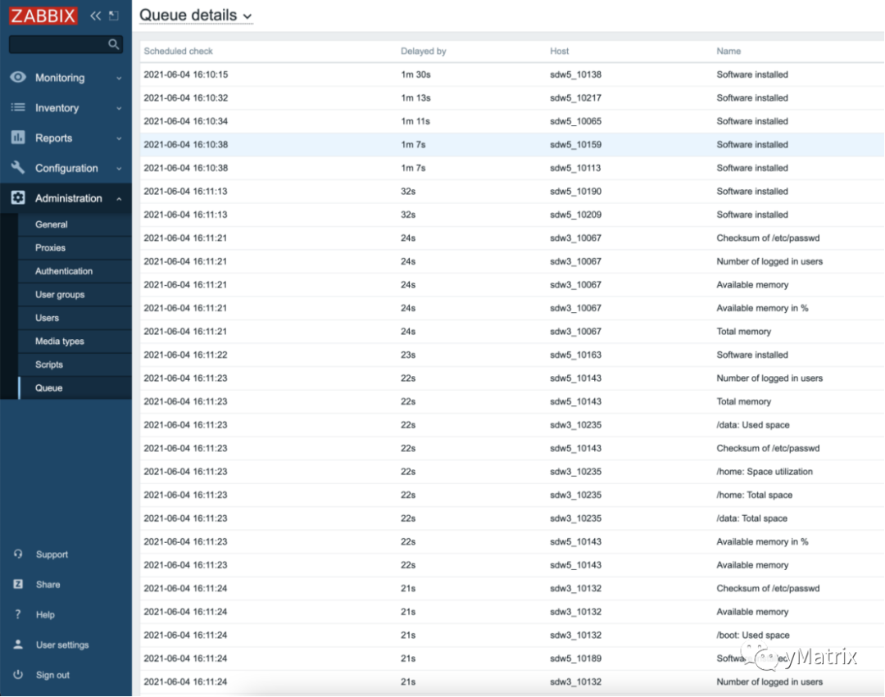This screenshot has height=697, width=885.
Task: Open the Configuration section
Action: tap(66, 168)
